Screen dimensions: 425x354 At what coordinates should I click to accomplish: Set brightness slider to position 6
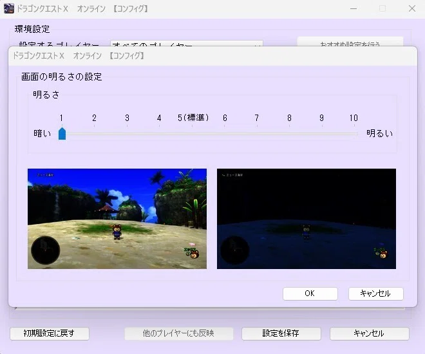(225, 134)
